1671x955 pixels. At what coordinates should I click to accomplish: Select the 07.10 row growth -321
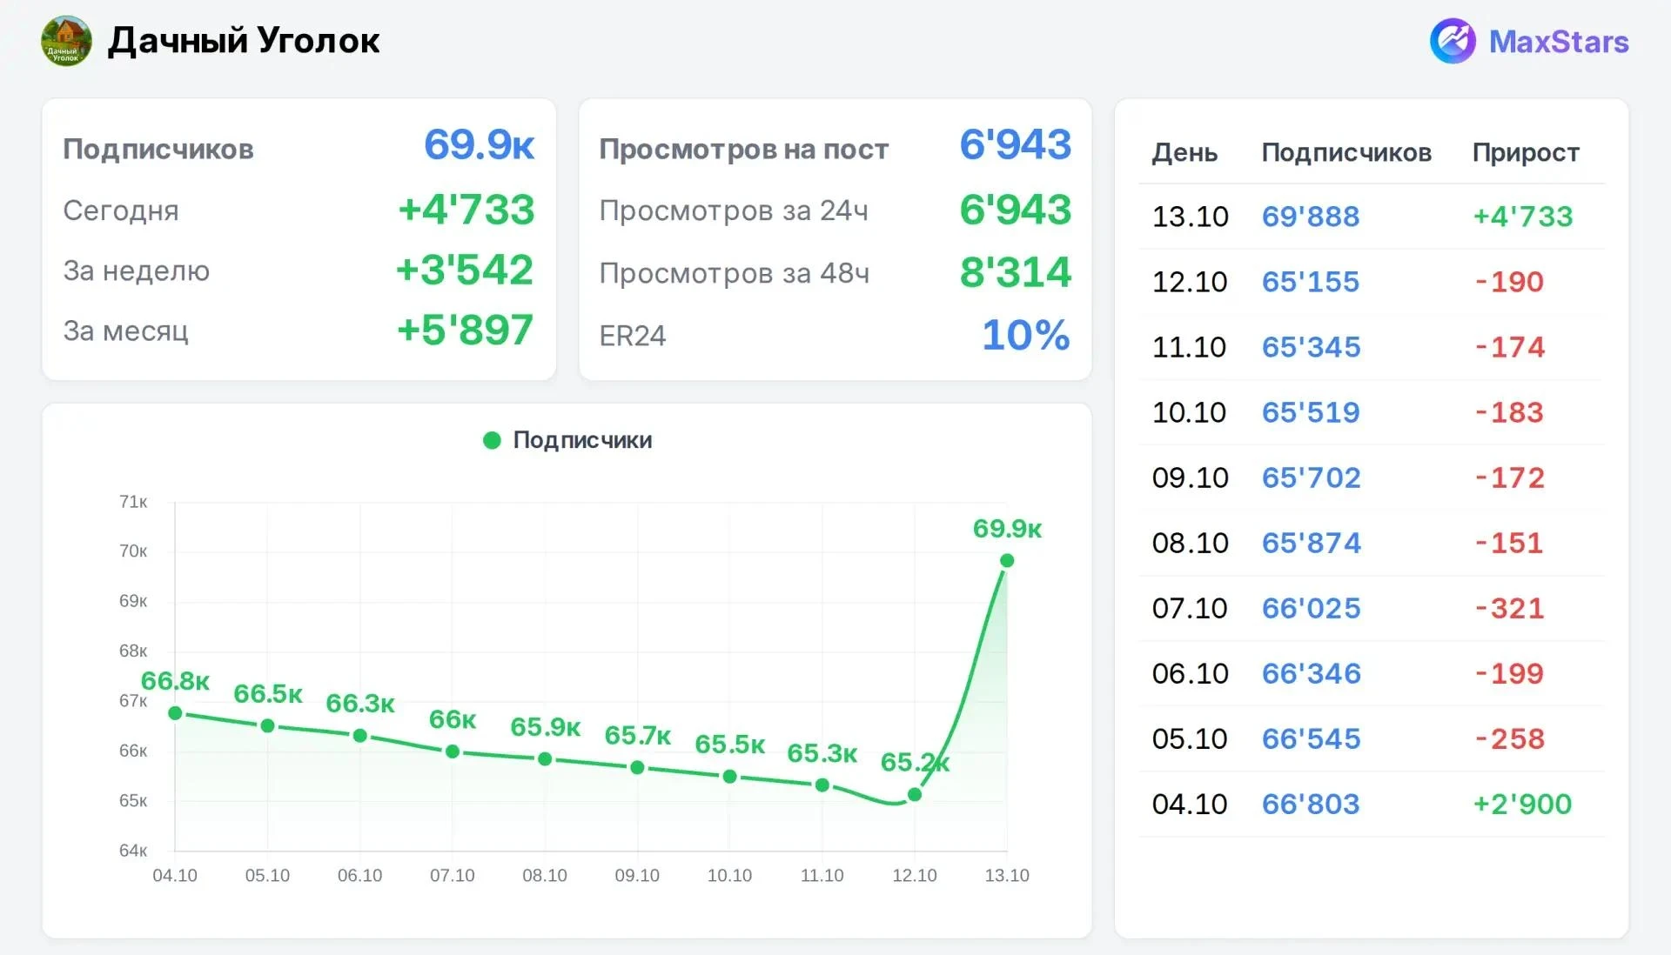(x=1509, y=607)
